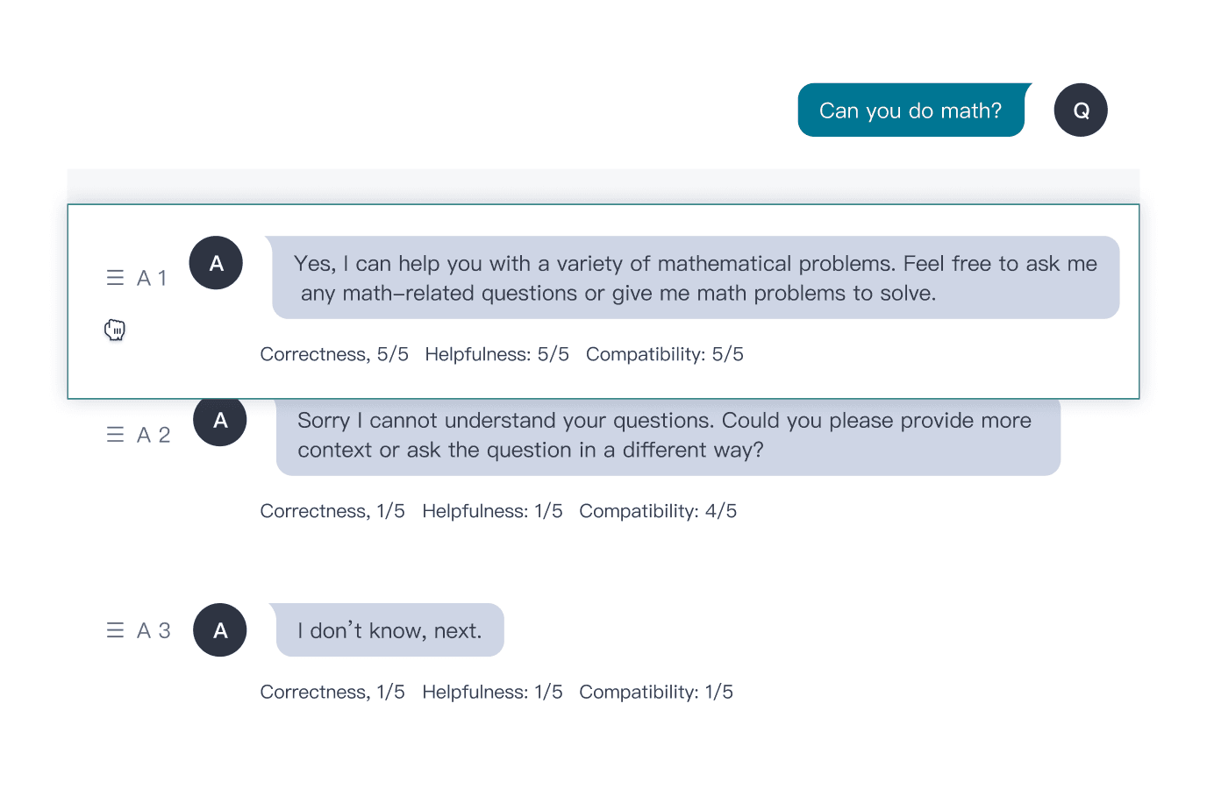
Task: Click the avatar icon for answer A 2
Action: [x=220, y=422]
